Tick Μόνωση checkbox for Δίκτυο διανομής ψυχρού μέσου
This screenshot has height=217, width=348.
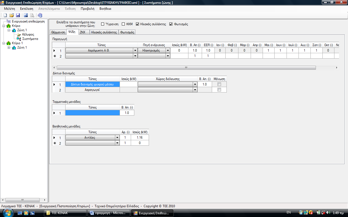point(219,84)
